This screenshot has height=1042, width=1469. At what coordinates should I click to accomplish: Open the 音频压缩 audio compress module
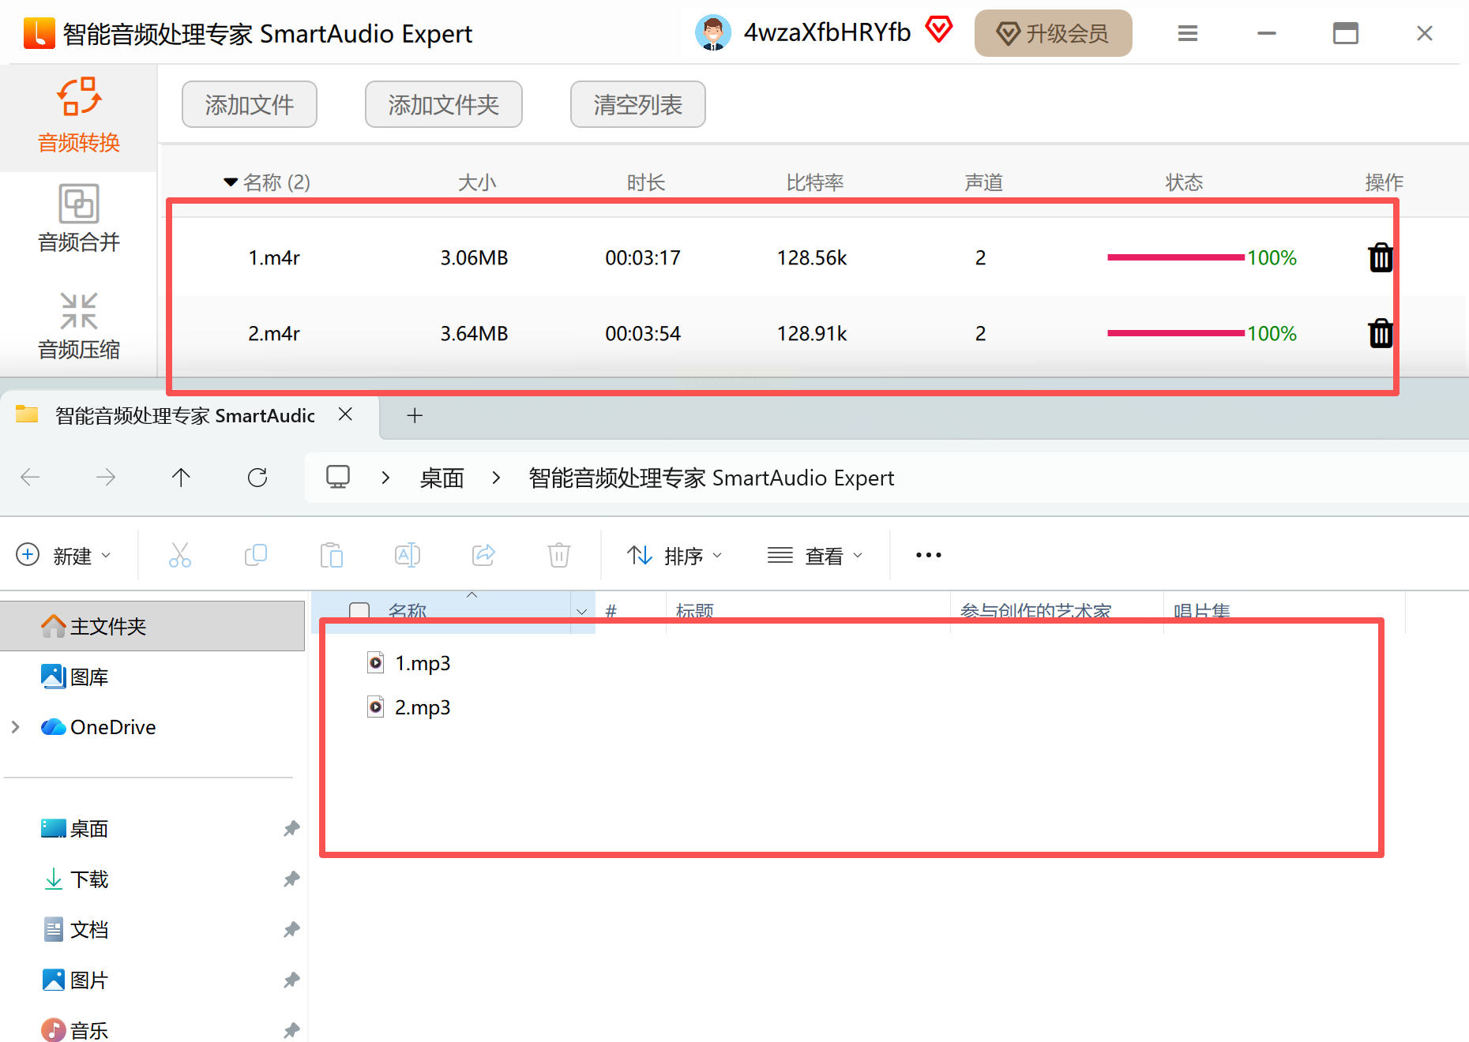(79, 326)
